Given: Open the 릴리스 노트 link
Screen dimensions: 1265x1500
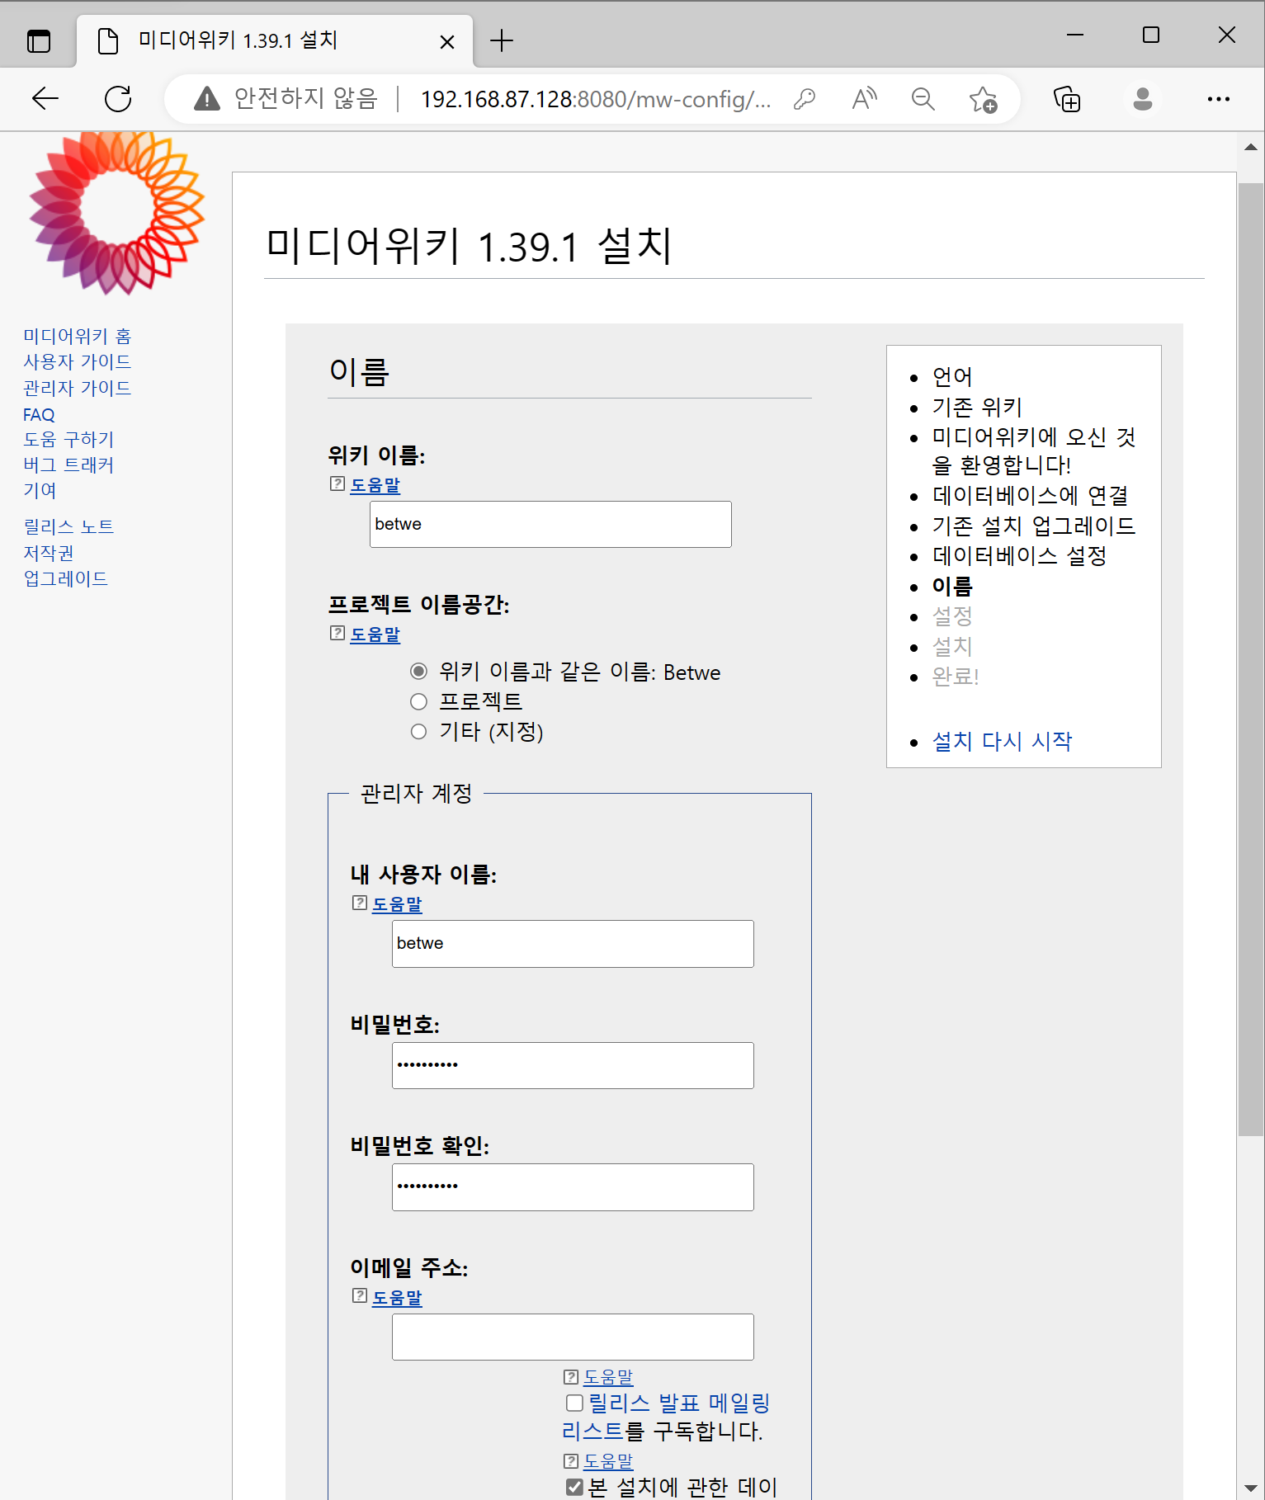Looking at the screenshot, I should (68, 526).
